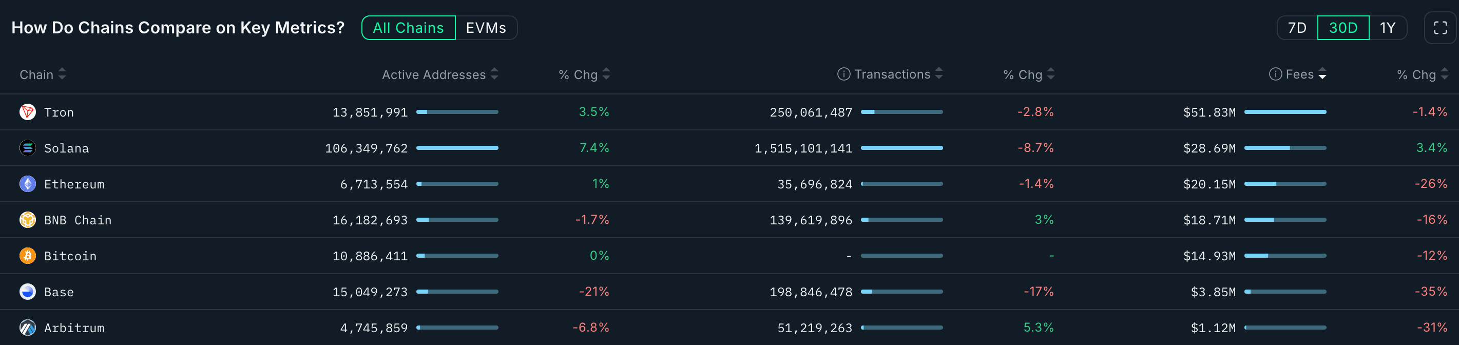Image resolution: width=1459 pixels, height=345 pixels.
Task: Open the Fees info tooltip icon
Action: (x=1275, y=74)
